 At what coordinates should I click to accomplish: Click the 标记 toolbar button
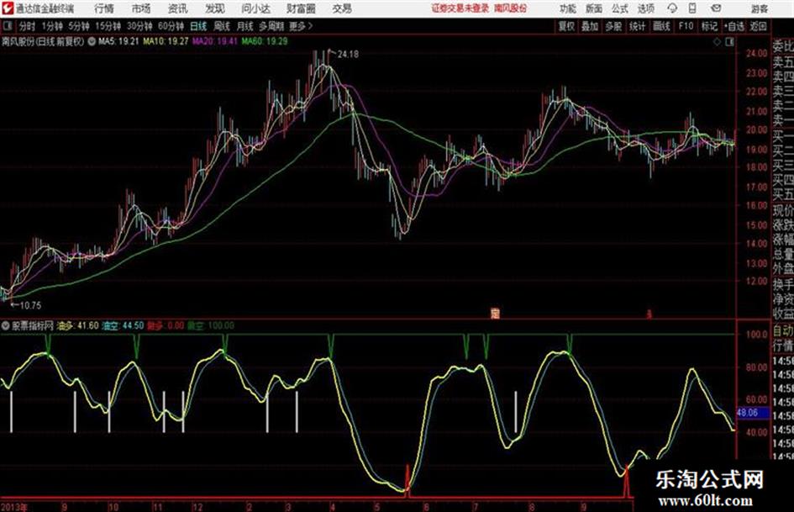[x=709, y=26]
